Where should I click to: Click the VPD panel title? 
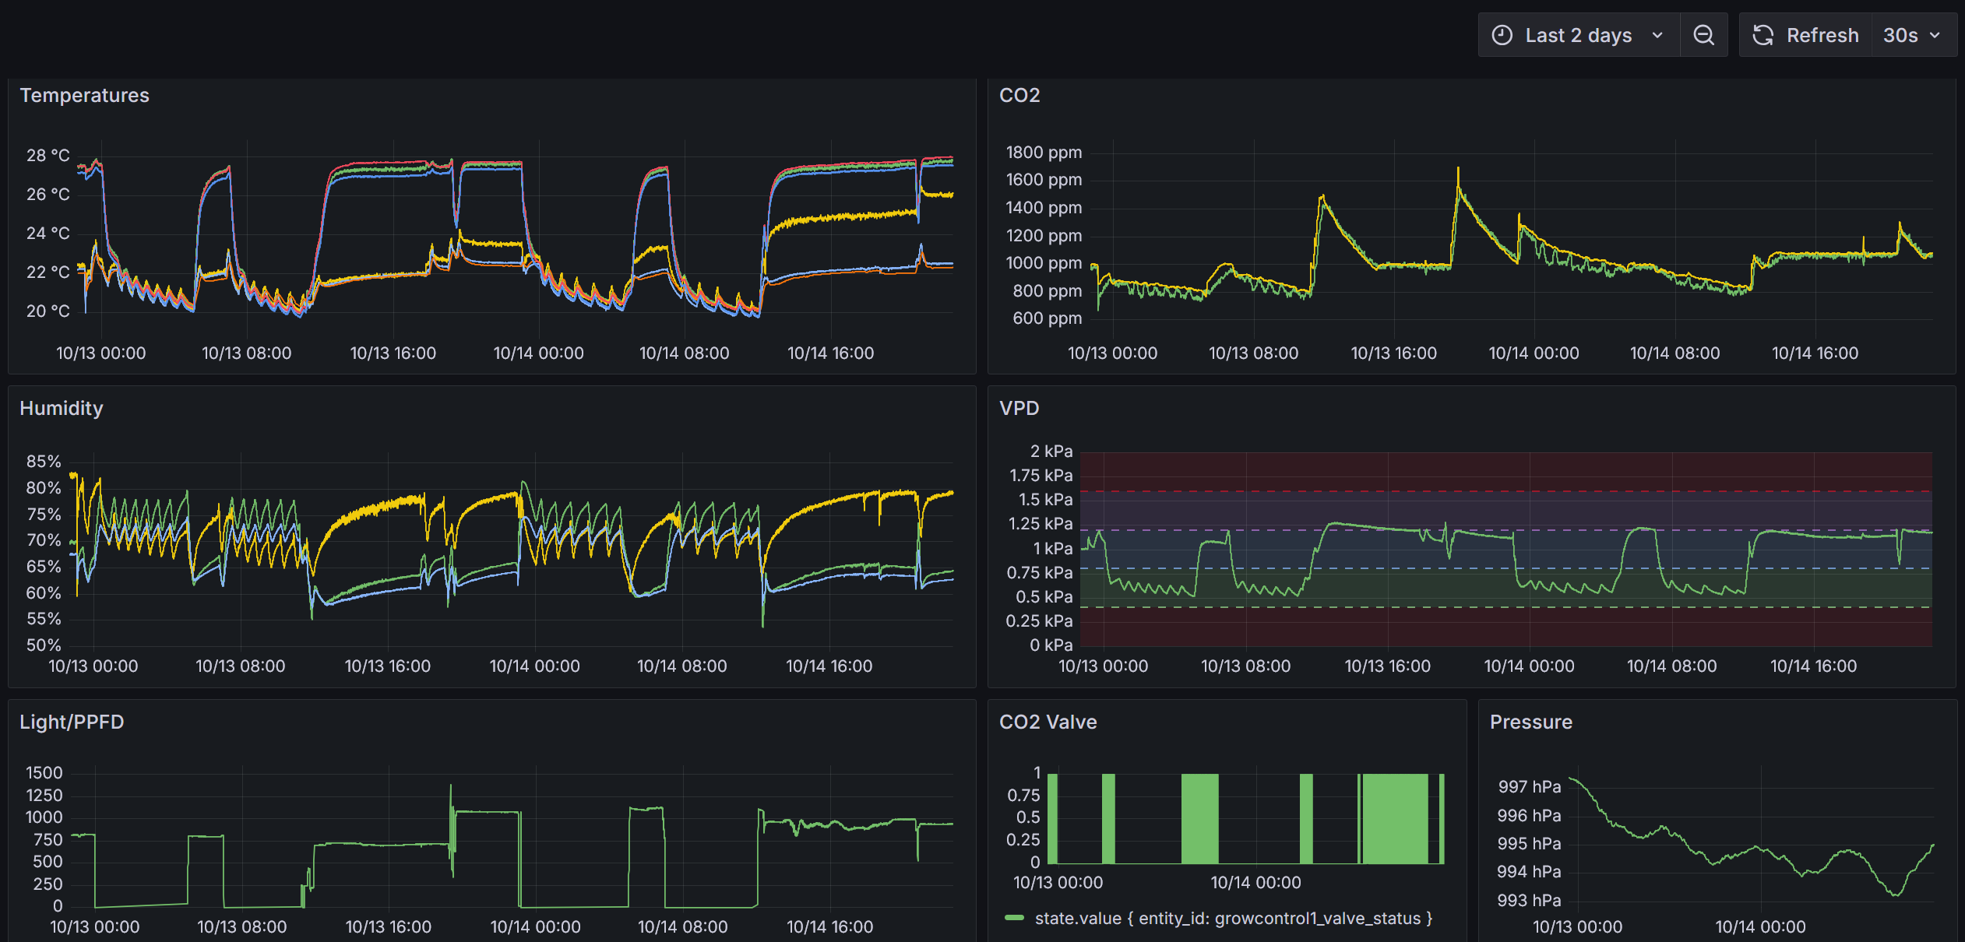(x=1019, y=408)
